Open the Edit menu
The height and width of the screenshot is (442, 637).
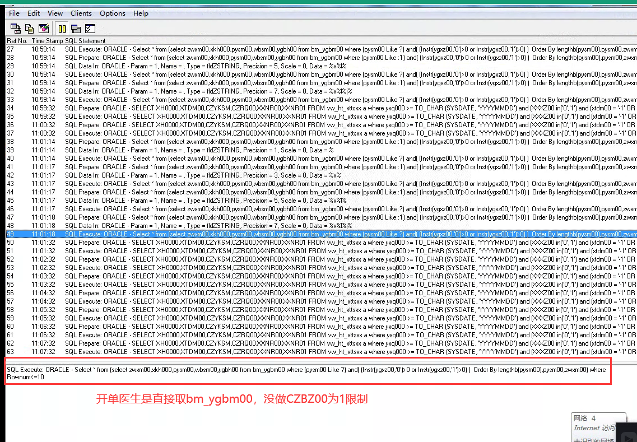pyautogui.click(x=34, y=13)
